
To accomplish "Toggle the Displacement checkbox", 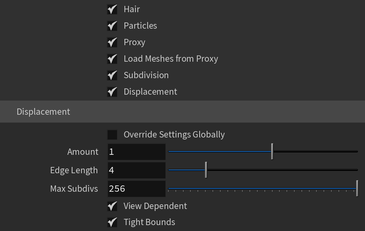I will tap(112, 92).
